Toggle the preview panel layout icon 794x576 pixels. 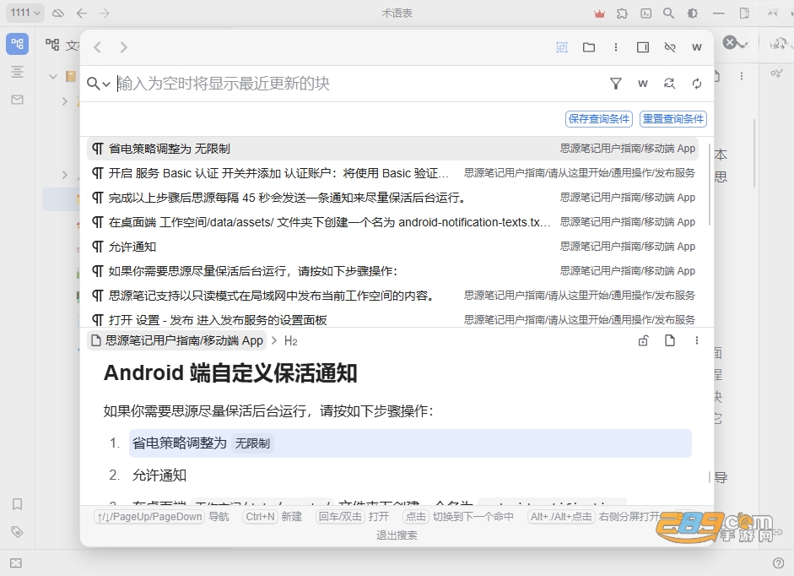pos(643,47)
